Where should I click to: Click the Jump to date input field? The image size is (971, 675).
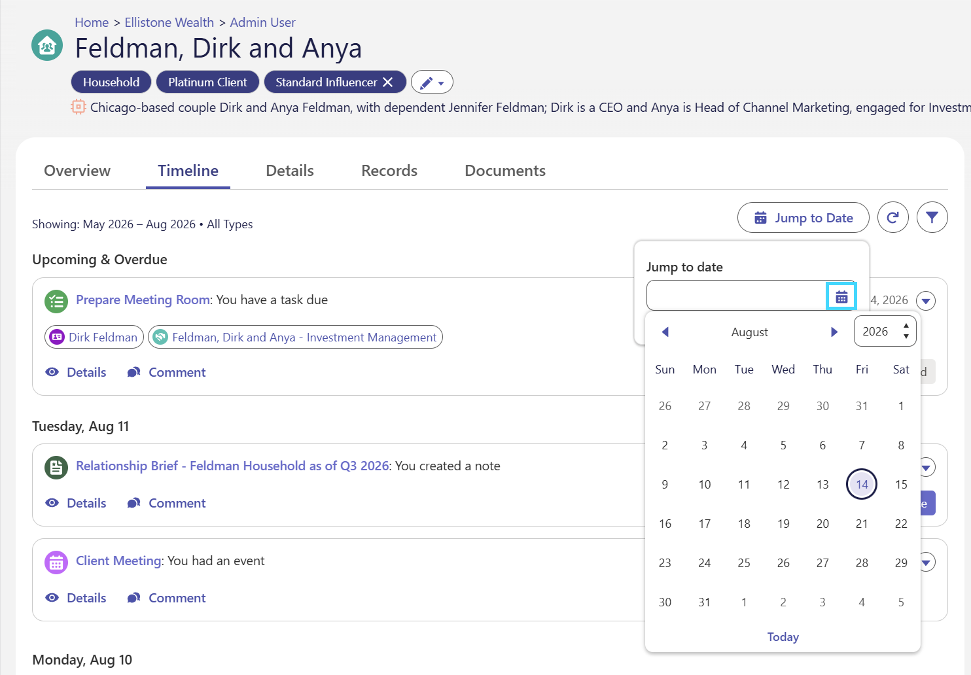point(737,296)
